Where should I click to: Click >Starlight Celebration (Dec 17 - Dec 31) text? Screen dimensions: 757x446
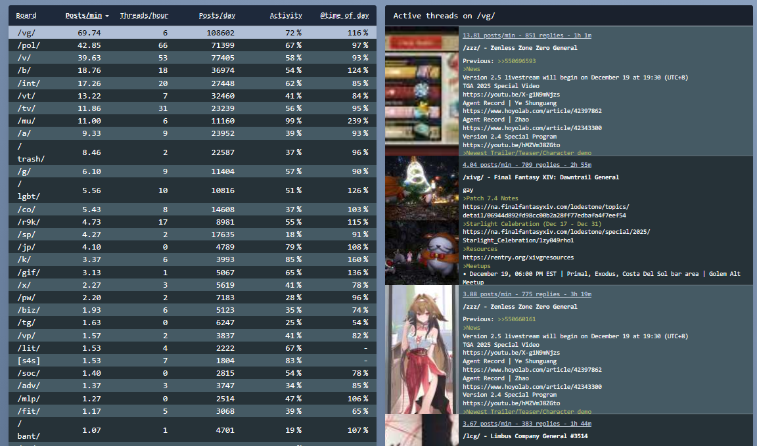[532, 224]
